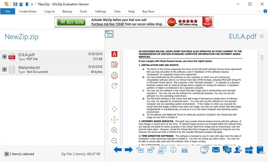Click the clipboard share link icon

click(260, 150)
